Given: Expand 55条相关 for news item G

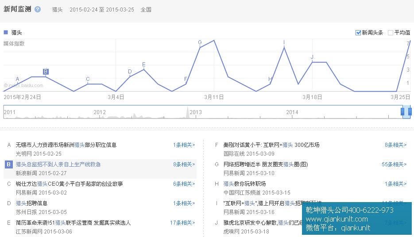Looking at the screenshot, I should pos(394,164).
